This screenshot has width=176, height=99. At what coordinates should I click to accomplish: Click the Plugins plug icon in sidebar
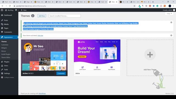[x=2, y=62]
